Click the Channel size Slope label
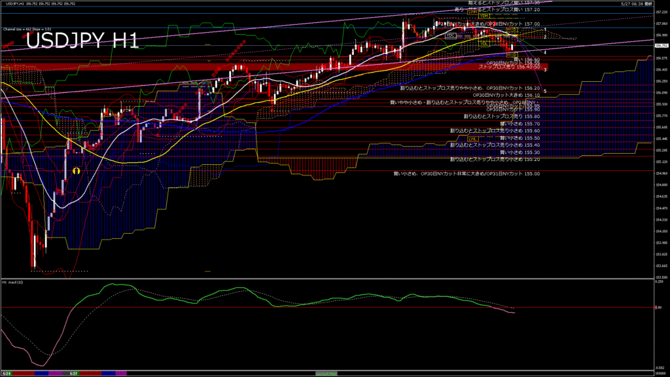Screen dimensions: 670x377 click(x=27, y=29)
